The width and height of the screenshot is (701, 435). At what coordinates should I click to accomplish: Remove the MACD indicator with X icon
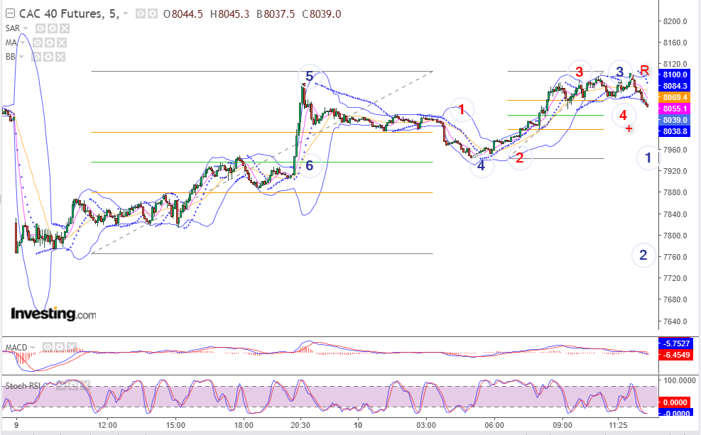[x=72, y=347]
